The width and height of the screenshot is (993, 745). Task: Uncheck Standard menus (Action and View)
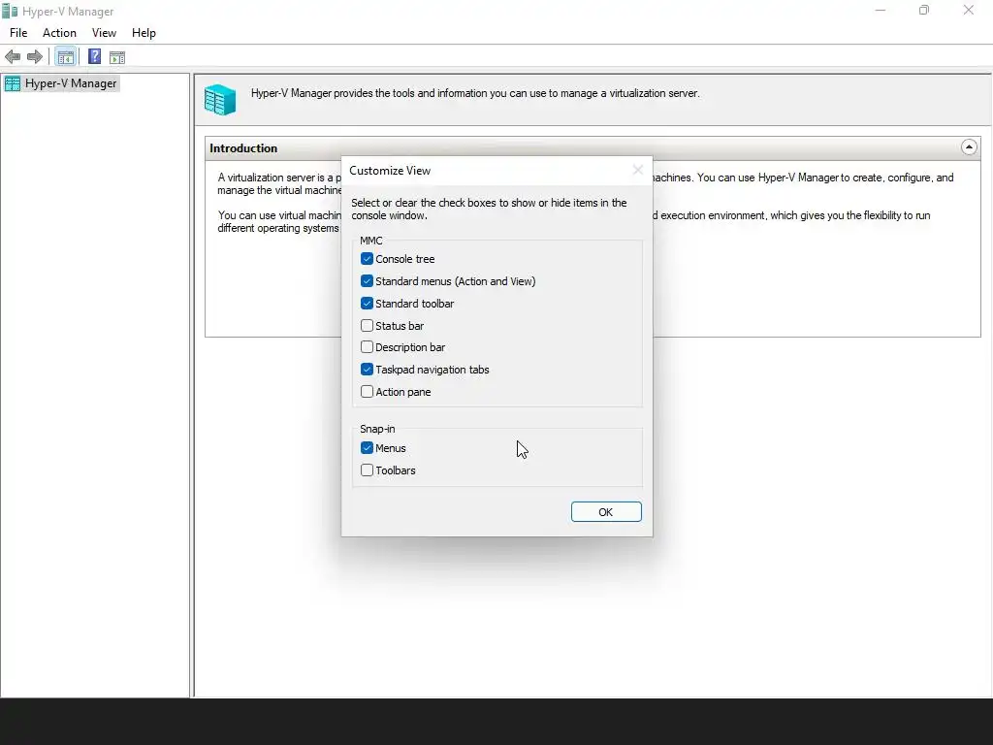click(x=367, y=280)
